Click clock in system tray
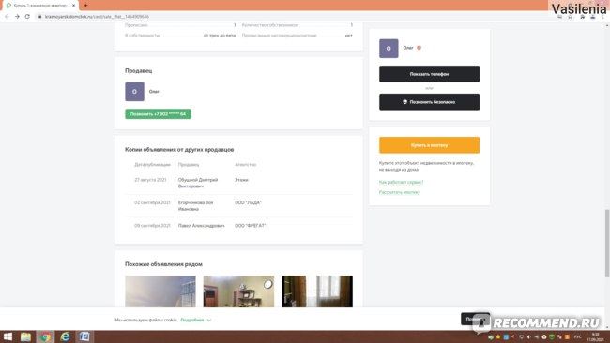Image resolution: width=610 pixels, height=343 pixels. pyautogui.click(x=595, y=336)
